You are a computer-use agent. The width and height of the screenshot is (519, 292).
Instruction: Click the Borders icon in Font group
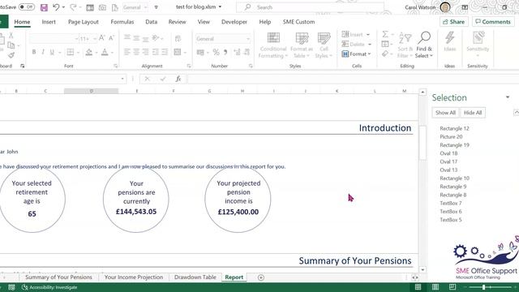(x=71, y=52)
